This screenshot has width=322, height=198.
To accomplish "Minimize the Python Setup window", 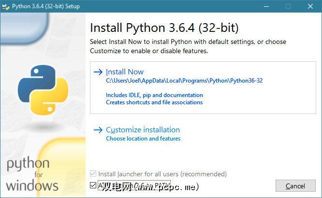I will click(x=266, y=6).
